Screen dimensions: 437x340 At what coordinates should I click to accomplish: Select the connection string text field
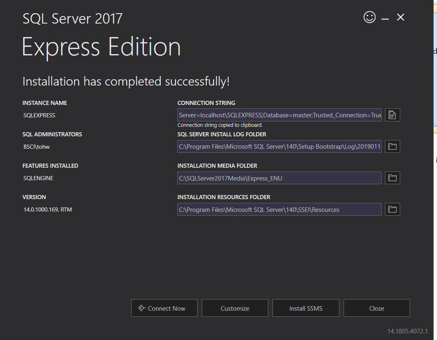(x=279, y=115)
